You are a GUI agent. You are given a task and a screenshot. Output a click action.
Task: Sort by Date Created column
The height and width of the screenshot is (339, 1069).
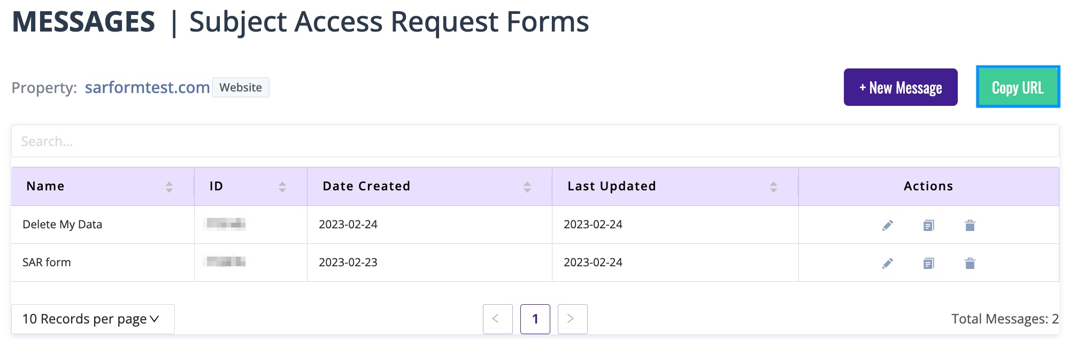click(527, 187)
